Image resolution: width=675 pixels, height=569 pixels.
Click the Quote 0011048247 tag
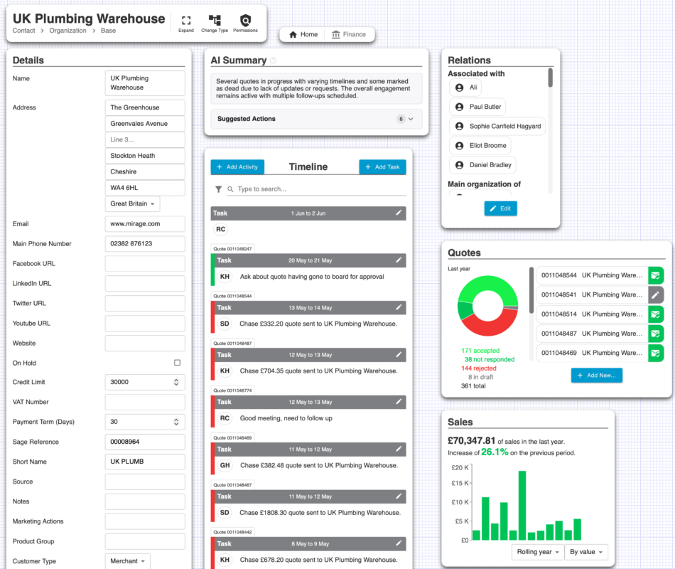(232, 249)
